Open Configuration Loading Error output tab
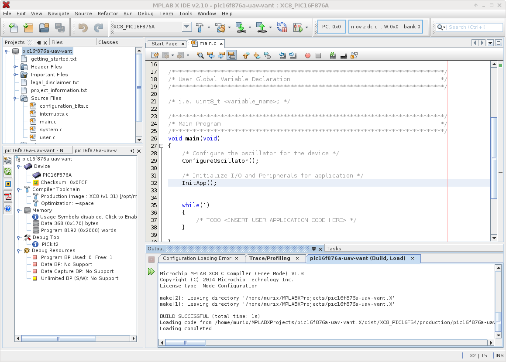 tap(197, 258)
